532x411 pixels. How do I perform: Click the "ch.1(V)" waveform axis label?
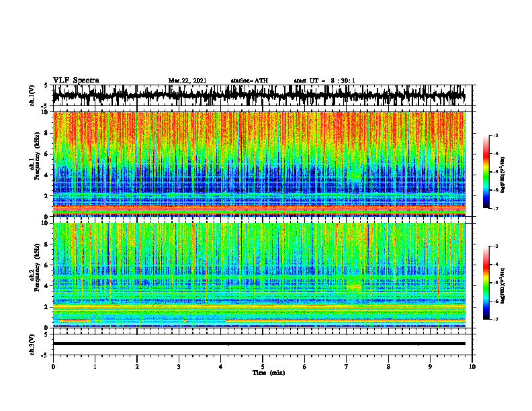[x=32, y=95]
